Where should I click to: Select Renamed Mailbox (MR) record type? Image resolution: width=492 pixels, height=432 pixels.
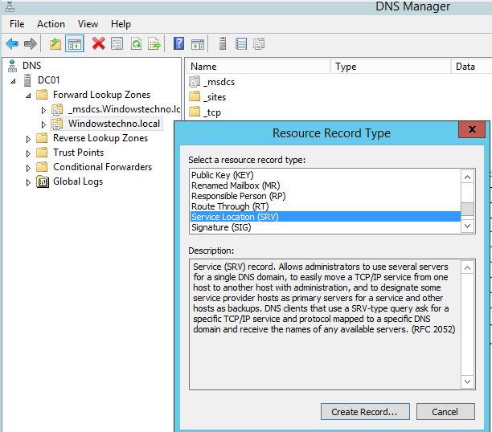coord(326,185)
